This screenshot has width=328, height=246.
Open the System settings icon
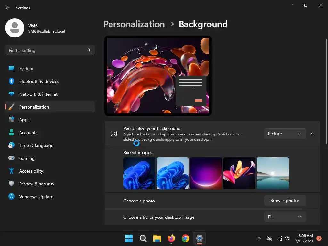coord(12,69)
